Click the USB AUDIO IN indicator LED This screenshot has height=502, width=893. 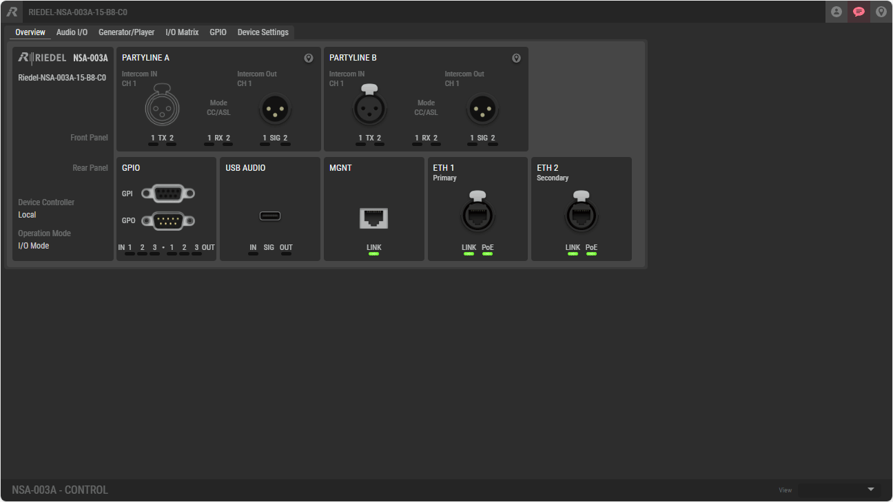[253, 254]
